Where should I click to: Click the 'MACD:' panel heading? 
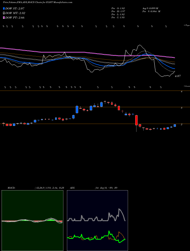(x=11, y=188)
